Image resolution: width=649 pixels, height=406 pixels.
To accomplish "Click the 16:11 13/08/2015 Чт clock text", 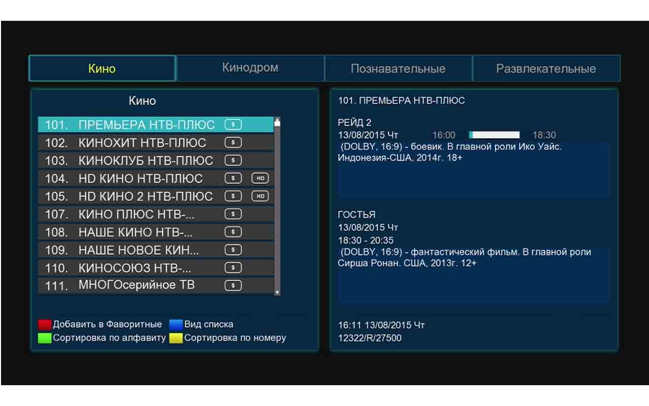I will [x=381, y=325].
